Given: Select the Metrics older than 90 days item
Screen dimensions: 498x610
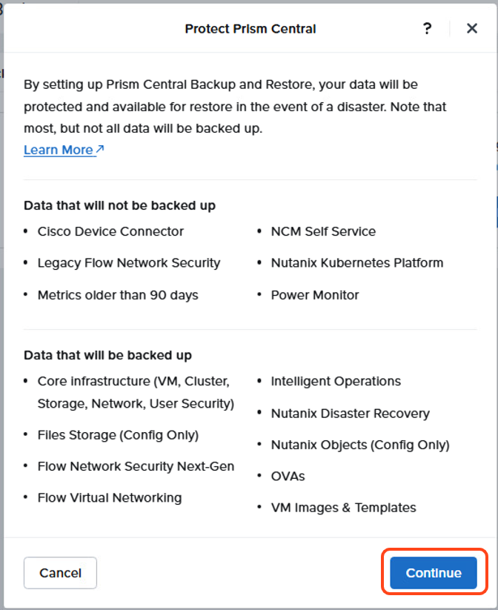Looking at the screenshot, I should [118, 295].
